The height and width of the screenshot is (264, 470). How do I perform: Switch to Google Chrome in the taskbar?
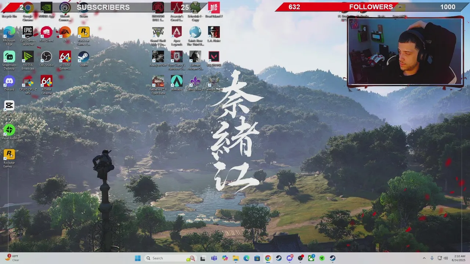[268, 258]
